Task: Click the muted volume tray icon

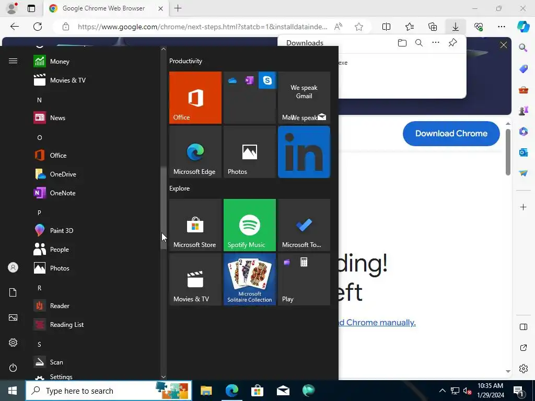Action: [467, 391]
